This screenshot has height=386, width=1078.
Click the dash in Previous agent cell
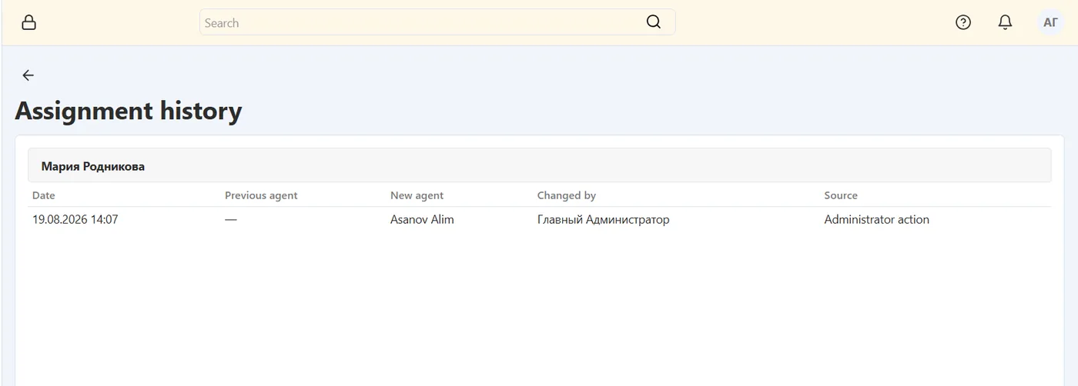coord(231,220)
